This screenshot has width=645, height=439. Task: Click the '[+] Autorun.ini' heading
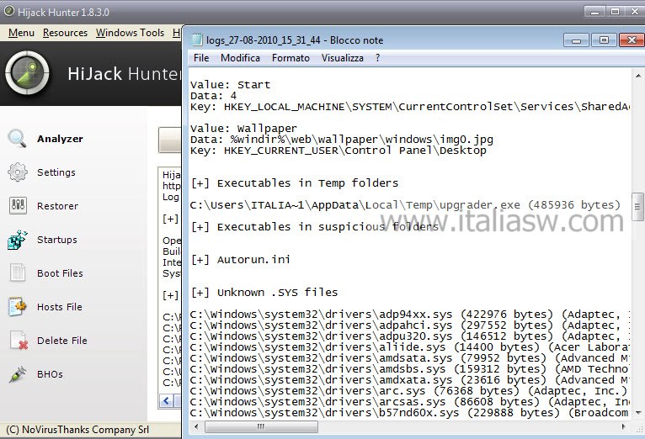(x=241, y=260)
